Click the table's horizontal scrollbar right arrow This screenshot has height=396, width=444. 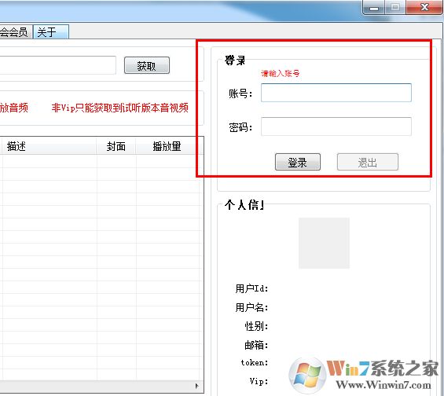click(x=197, y=386)
